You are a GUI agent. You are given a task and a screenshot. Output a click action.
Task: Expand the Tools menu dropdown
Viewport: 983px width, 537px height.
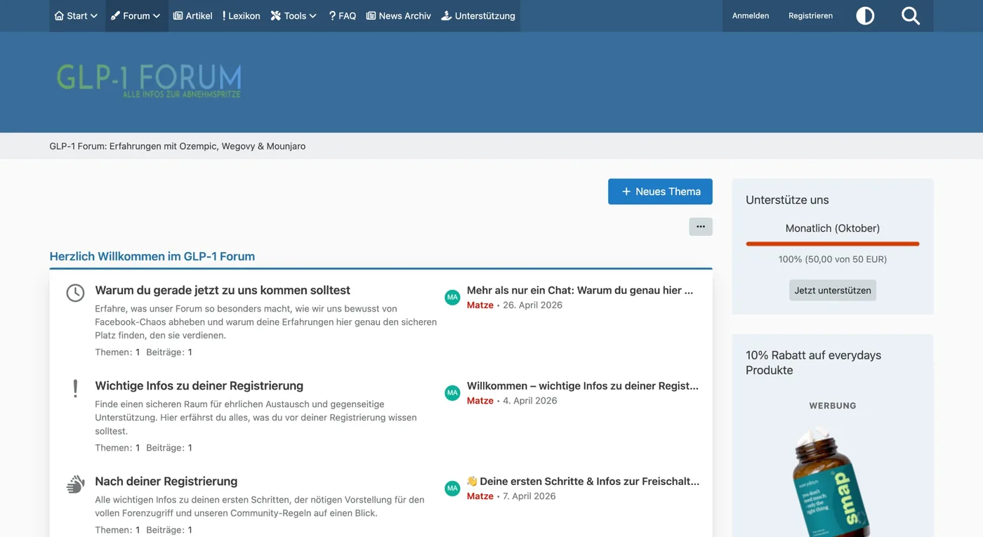[x=293, y=15]
